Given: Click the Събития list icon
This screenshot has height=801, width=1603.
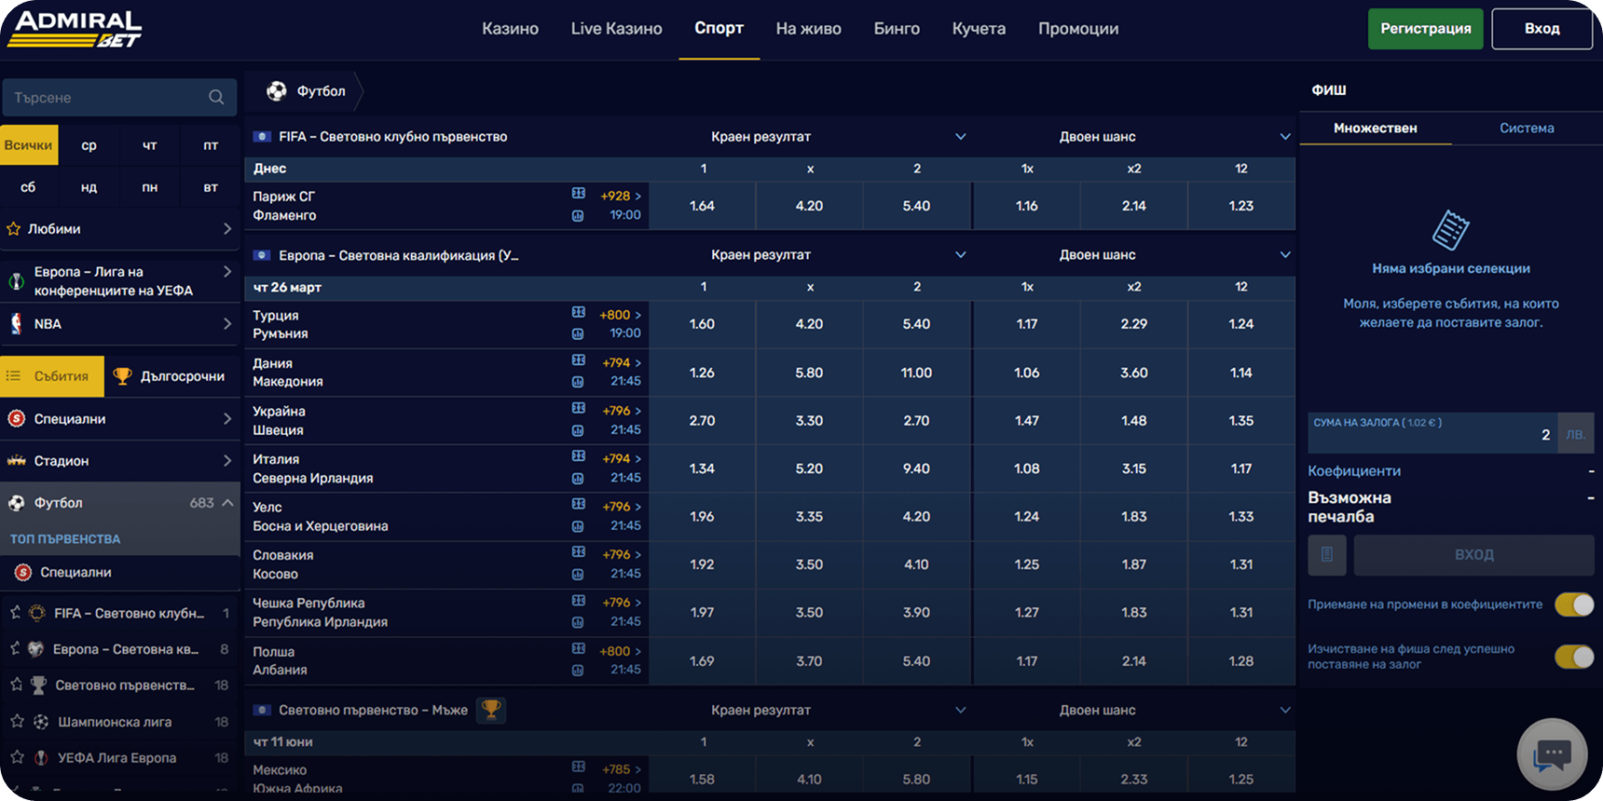Looking at the screenshot, I should (x=14, y=376).
